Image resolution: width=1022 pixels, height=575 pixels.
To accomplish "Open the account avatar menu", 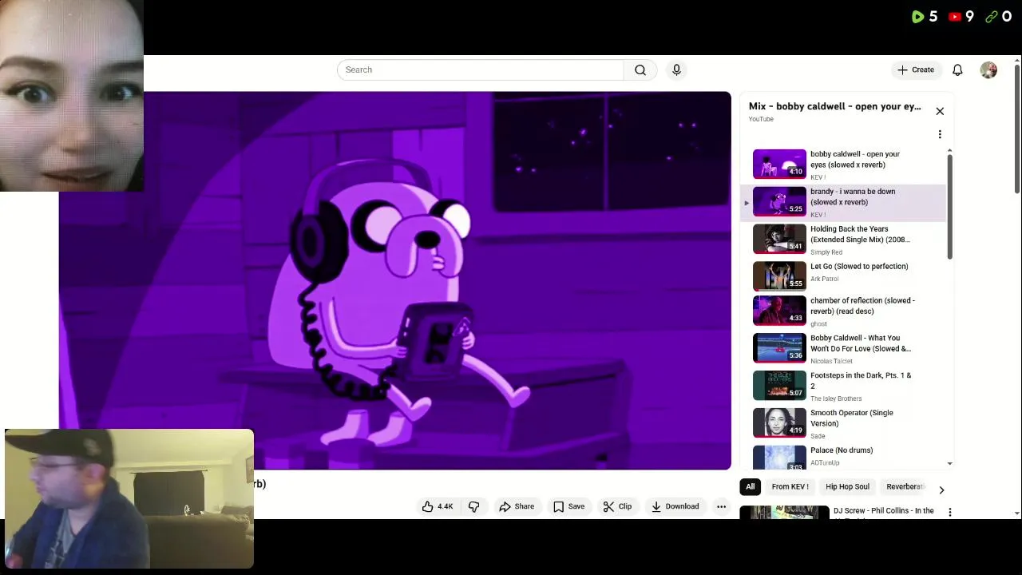I will pos(988,69).
